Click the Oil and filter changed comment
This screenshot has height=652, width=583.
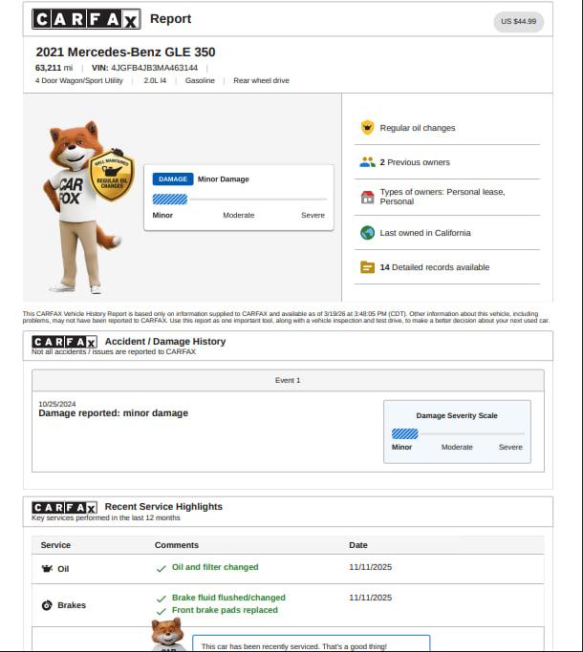pos(214,567)
